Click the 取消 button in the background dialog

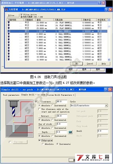tap(84, 69)
